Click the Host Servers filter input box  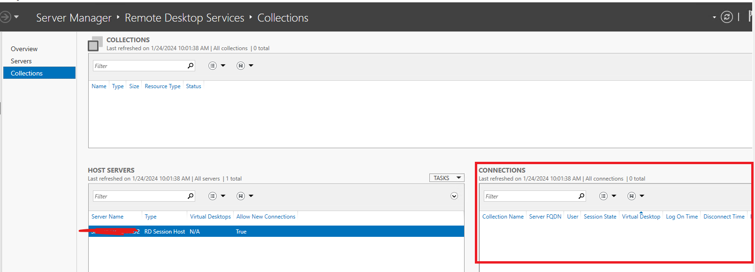point(144,196)
